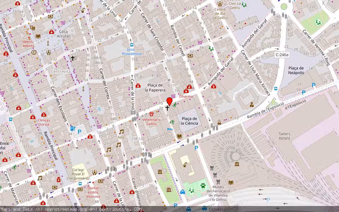The height and width of the screenshot is (212, 339).
Task: Select the bank icon on Rambla del Castell
Action: 190,55
